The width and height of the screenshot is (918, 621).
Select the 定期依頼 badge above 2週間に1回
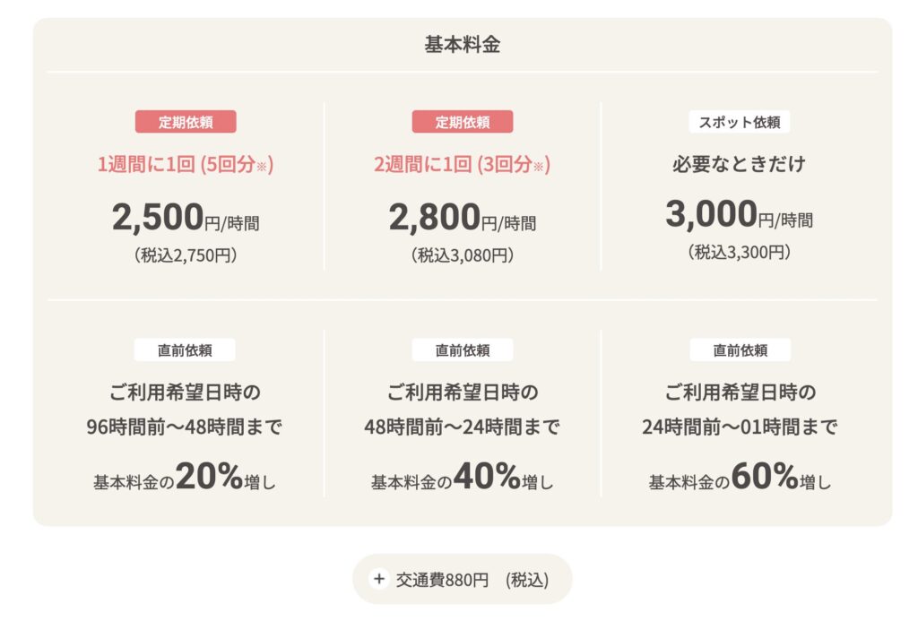(x=463, y=122)
